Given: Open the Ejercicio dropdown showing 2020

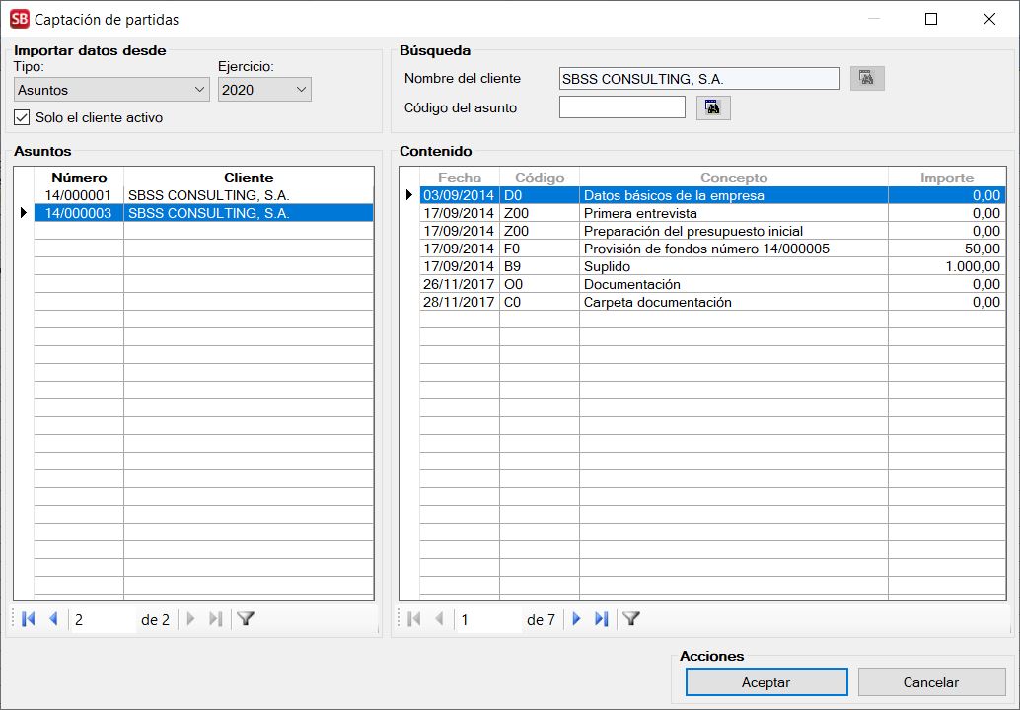Looking at the screenshot, I should 264,90.
